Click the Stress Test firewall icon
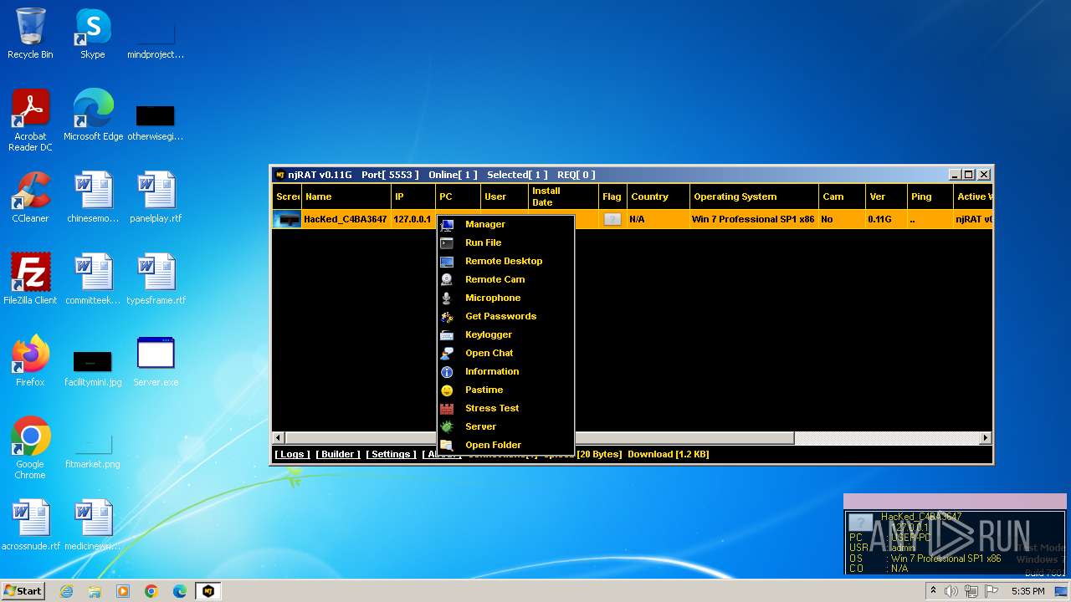1071x602 pixels. [447, 408]
